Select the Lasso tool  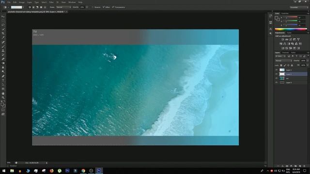[x=3, y=25]
